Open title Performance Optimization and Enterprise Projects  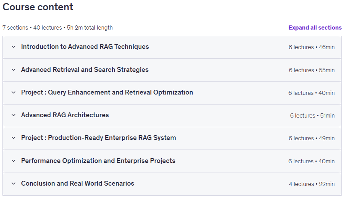[98, 161]
